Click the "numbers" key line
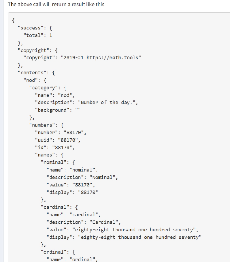This screenshot has width=230, height=262. 46,125
